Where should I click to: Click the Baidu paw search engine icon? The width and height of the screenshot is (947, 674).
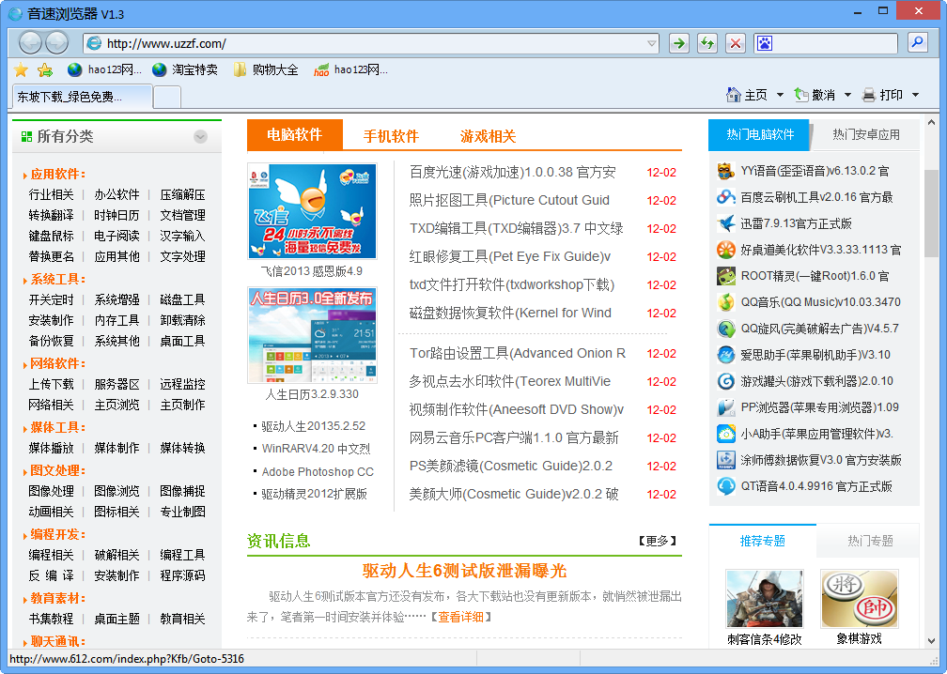click(x=764, y=43)
